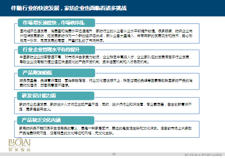Click the LUOLAI 罗莱家纺 logo
225x159 pixels.
20,145
